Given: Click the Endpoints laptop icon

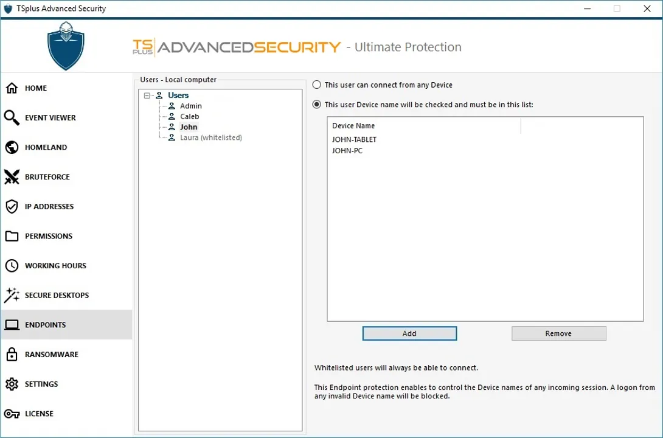Looking at the screenshot, I should pos(12,325).
